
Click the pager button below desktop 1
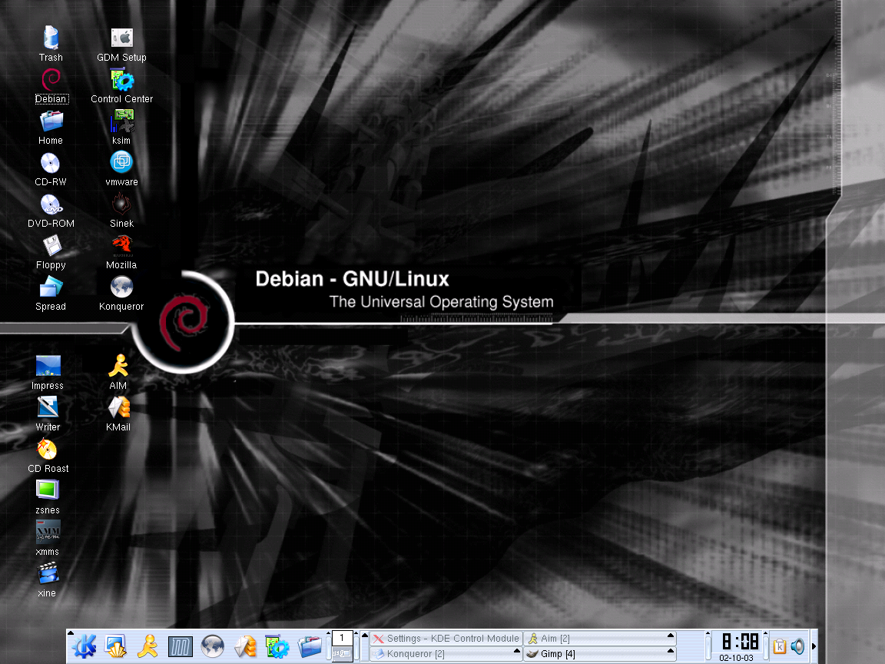[x=342, y=654]
